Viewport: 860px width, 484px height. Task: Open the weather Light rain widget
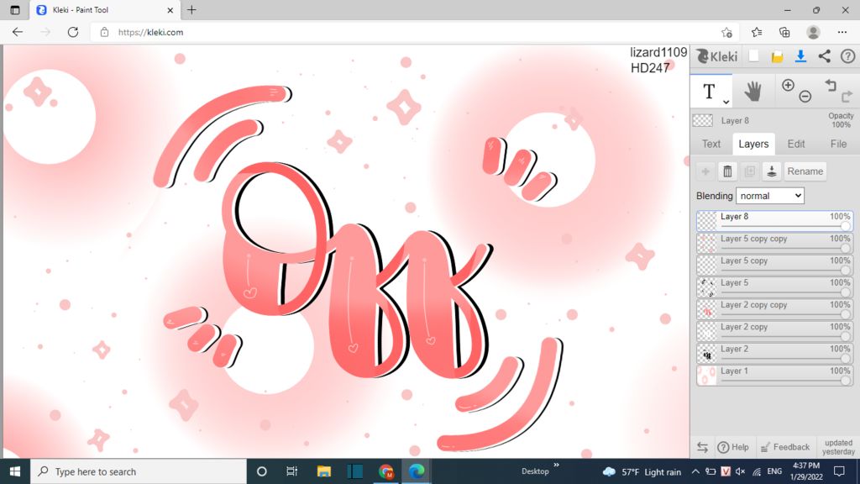tap(642, 472)
